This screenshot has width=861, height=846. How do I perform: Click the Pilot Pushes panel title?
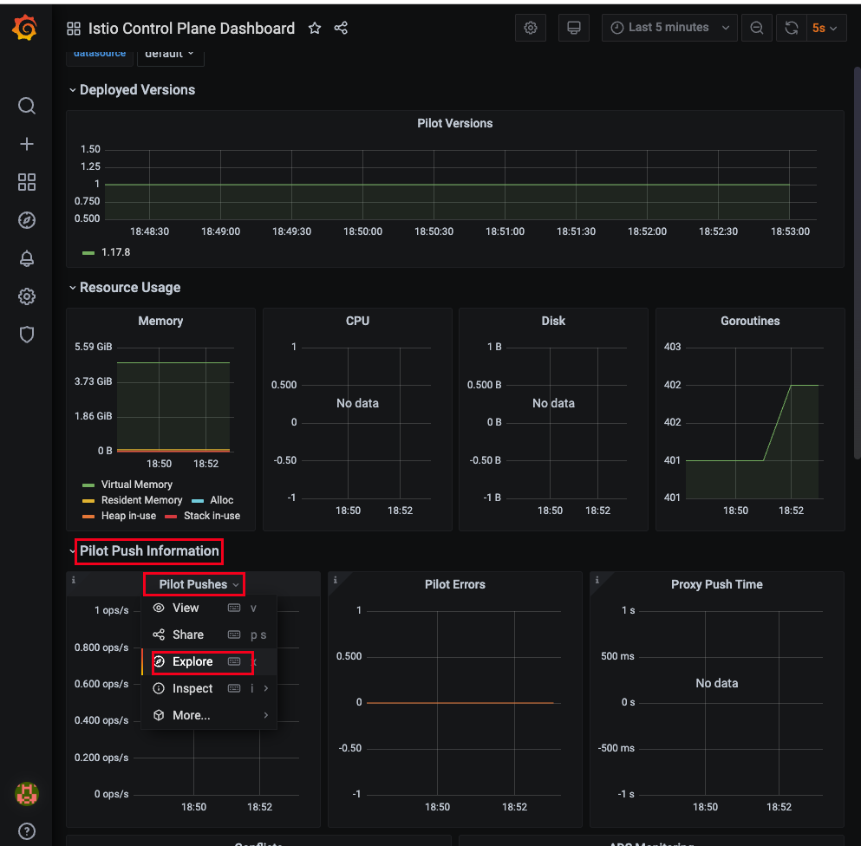[x=193, y=585]
